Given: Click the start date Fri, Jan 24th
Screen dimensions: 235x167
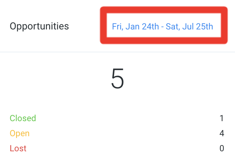Looking at the screenshot, I should pyautogui.click(x=136, y=26).
